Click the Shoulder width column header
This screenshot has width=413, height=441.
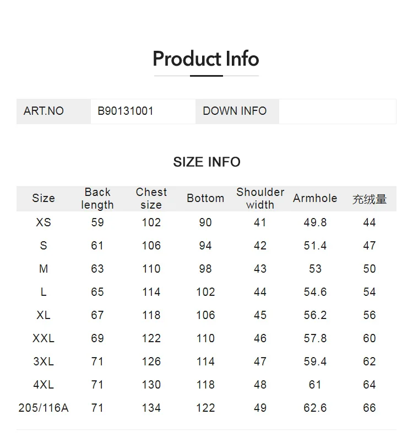click(260, 198)
